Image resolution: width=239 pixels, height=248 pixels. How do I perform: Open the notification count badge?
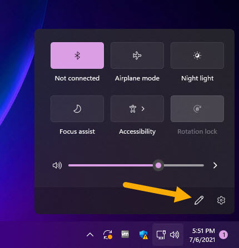tap(223, 235)
